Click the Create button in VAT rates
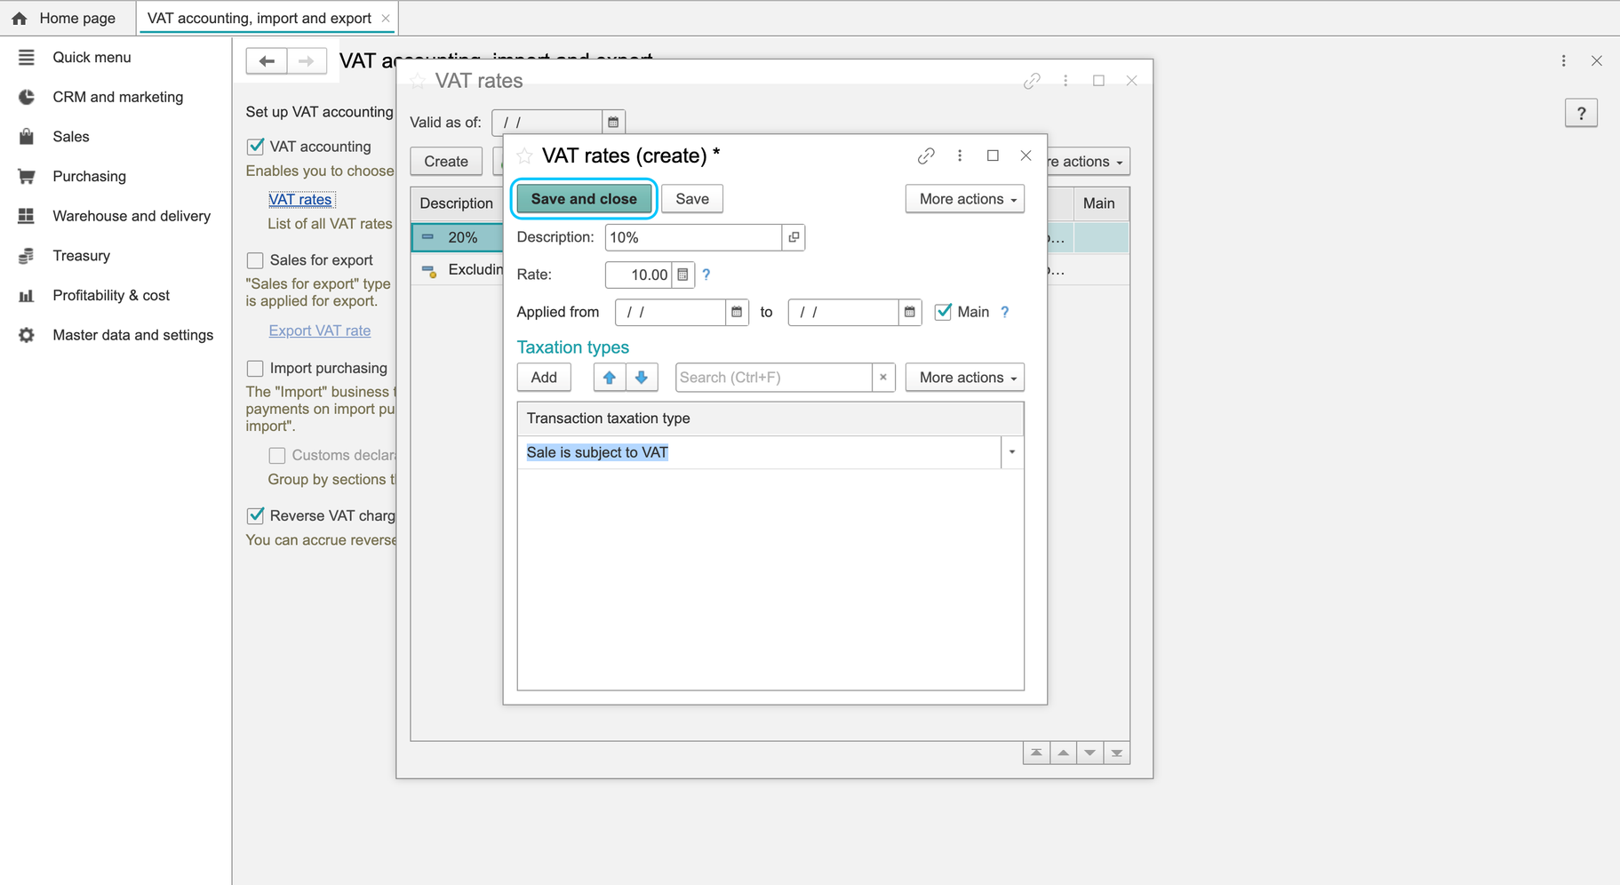 [446, 161]
